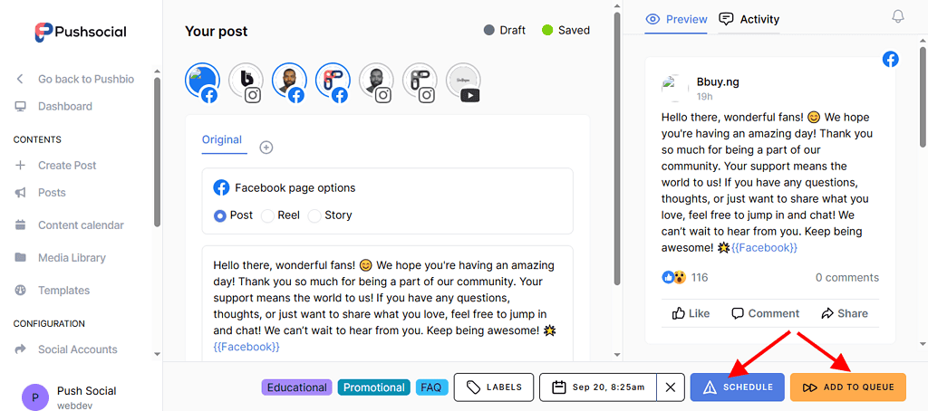Open the Sep 20, 8:25am date picker
928x411 pixels.
pyautogui.click(x=598, y=387)
